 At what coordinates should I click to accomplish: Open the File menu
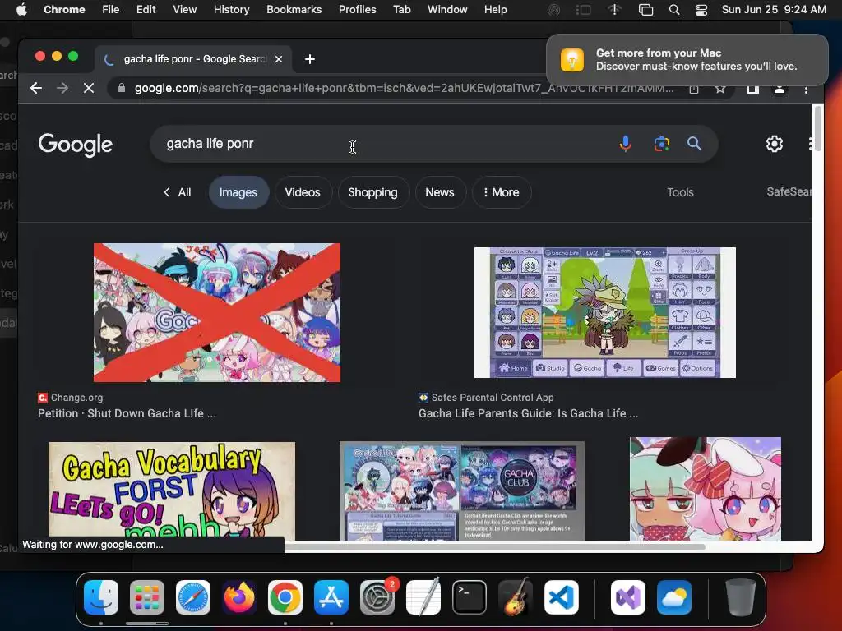click(x=111, y=10)
